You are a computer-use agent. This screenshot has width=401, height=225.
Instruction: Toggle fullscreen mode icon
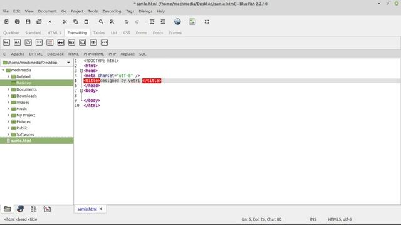click(x=207, y=22)
